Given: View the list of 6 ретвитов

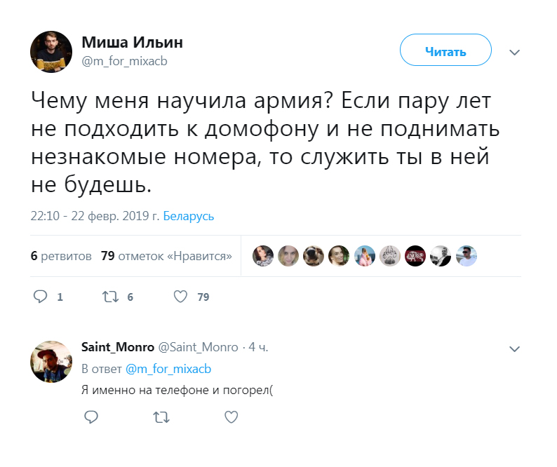Looking at the screenshot, I should click(61, 256).
